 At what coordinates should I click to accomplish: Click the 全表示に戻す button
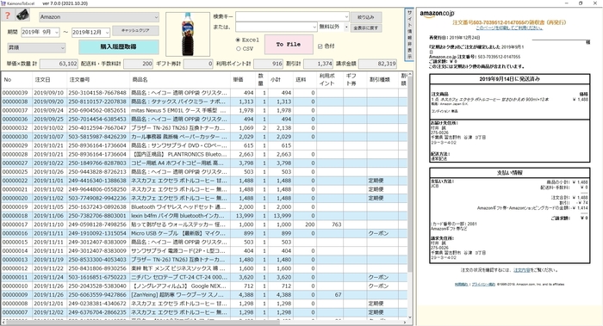[x=366, y=28]
